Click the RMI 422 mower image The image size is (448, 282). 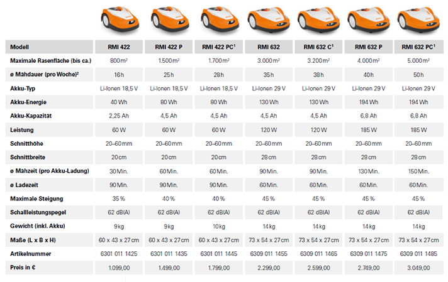pos(119,19)
